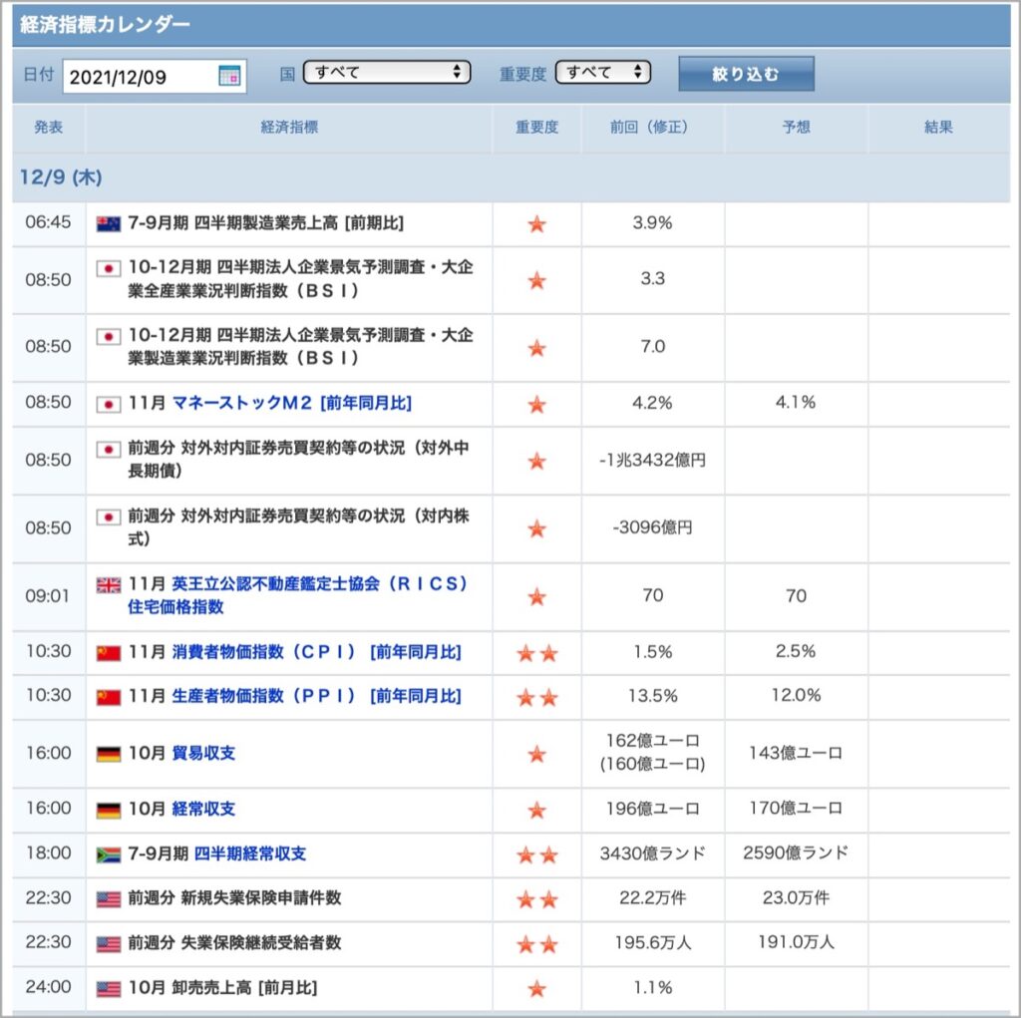Click importance star on RICS row
This screenshot has width=1021, height=1018.
(x=536, y=596)
